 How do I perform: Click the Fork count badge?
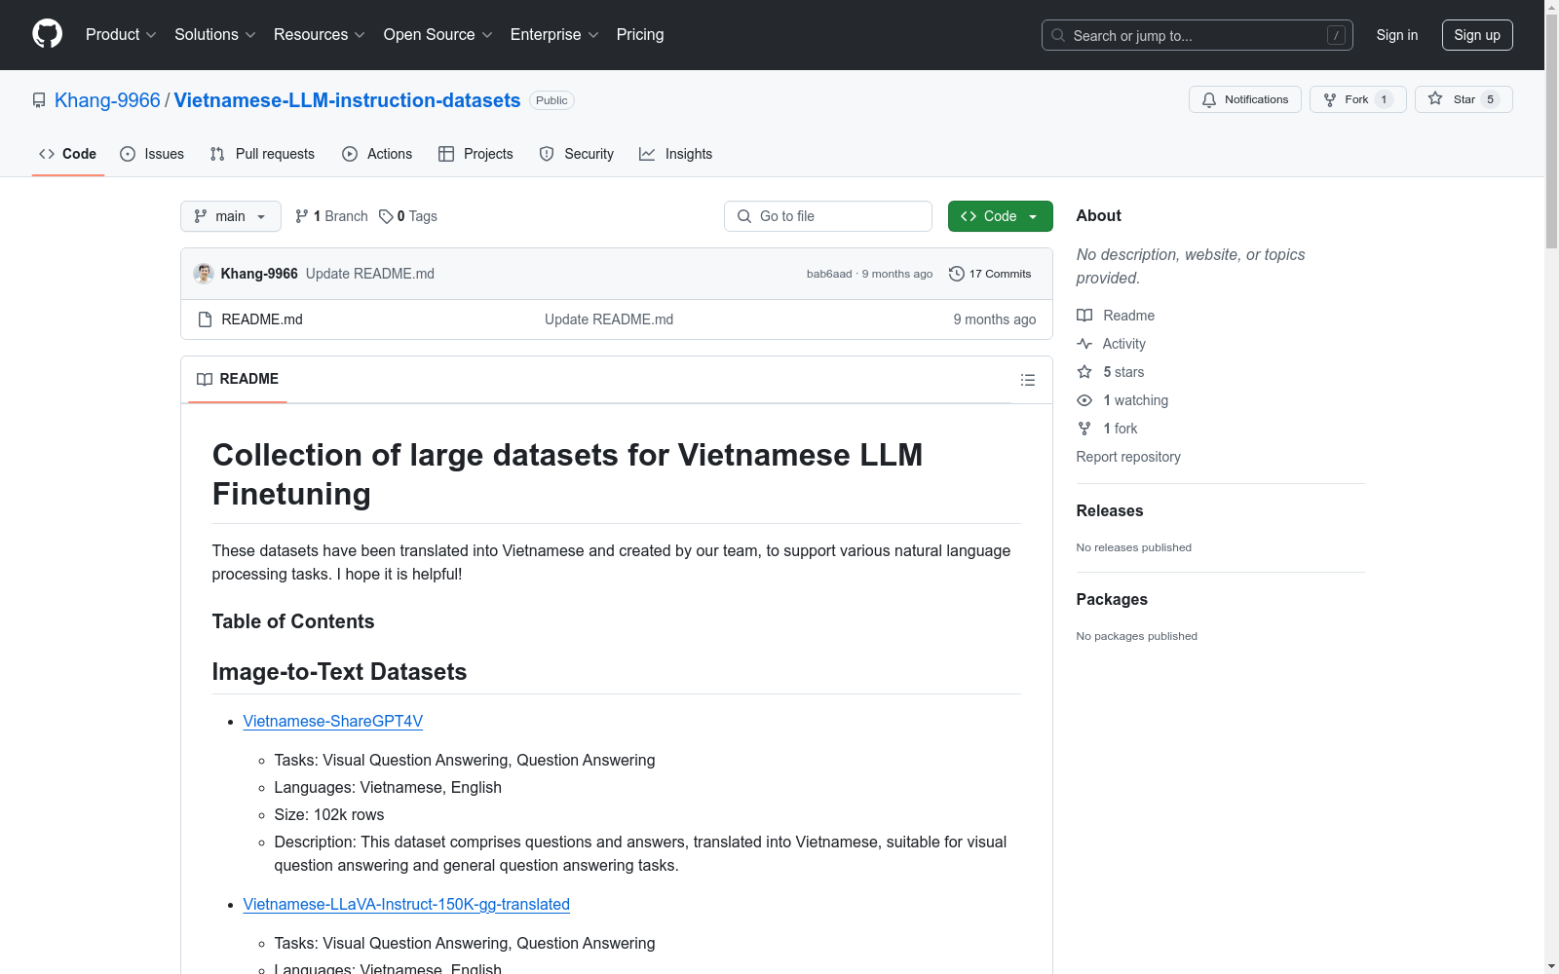click(x=1384, y=99)
